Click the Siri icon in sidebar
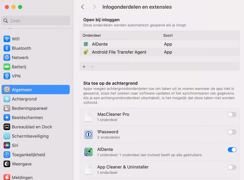This screenshot has height=180, width=244. [x=7, y=145]
